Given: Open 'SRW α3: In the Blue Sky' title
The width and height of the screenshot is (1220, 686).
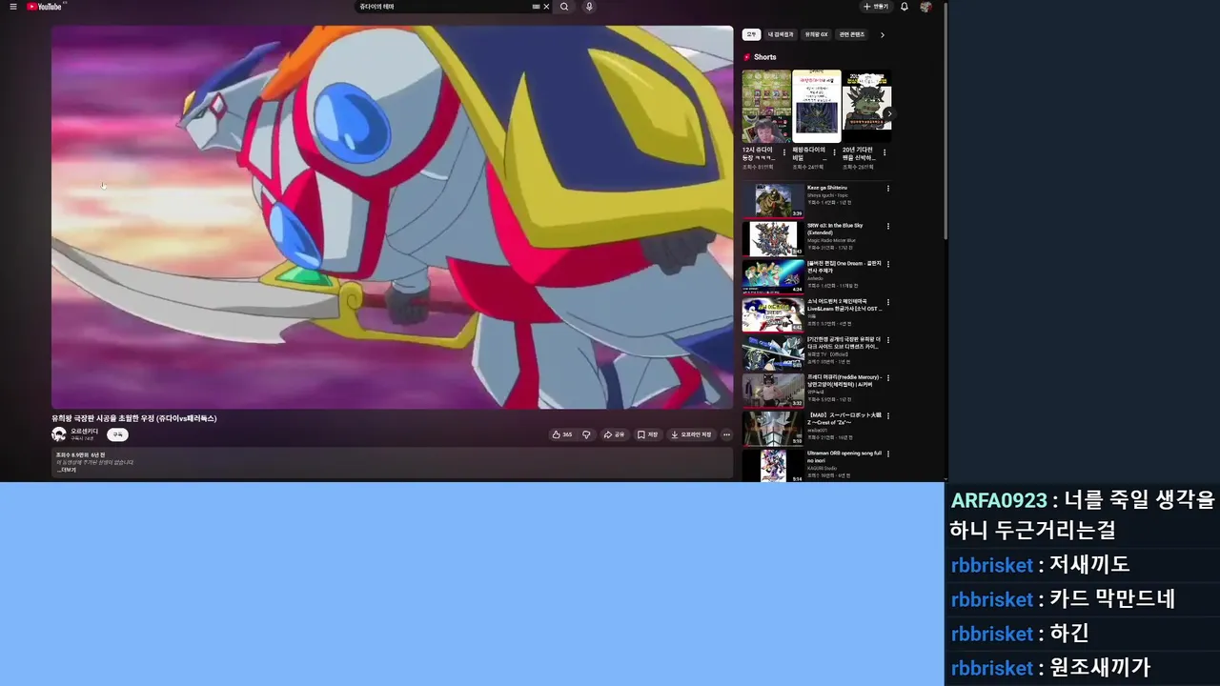Looking at the screenshot, I should (835, 229).
